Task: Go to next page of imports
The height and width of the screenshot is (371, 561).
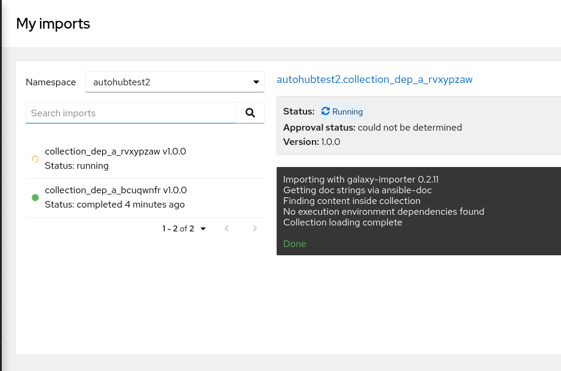Action: click(255, 228)
